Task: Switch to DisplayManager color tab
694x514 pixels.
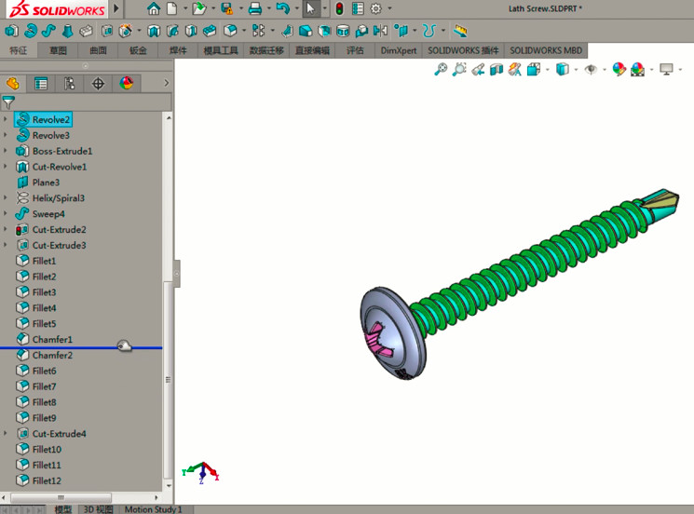Action: click(x=126, y=83)
